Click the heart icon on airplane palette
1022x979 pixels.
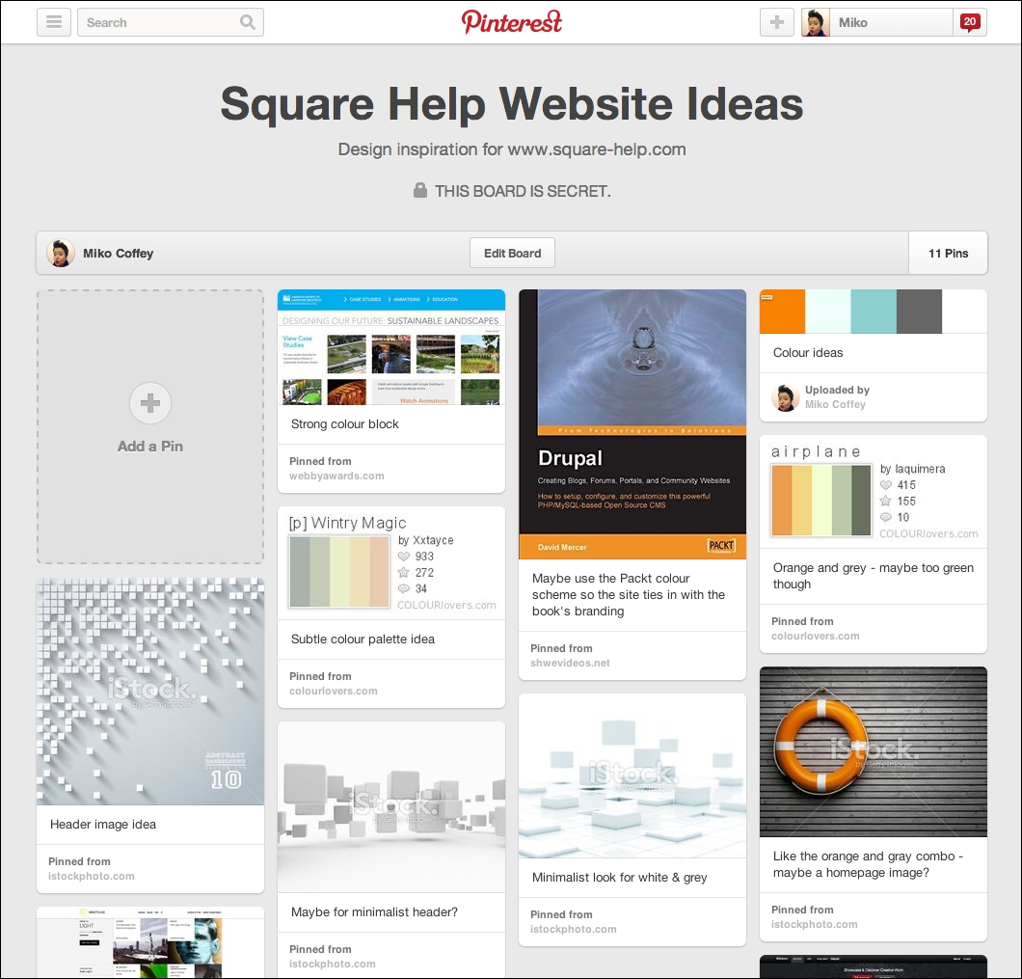tap(886, 484)
